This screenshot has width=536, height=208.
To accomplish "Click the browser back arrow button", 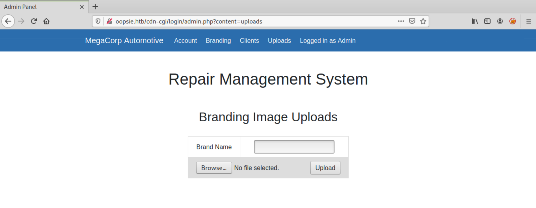I will (8, 21).
